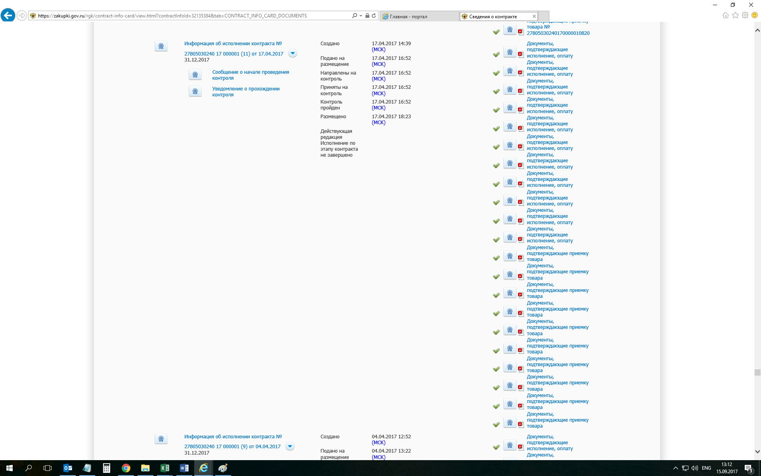Click refresh icon in the address bar
This screenshot has width=761, height=476.
pos(374,16)
